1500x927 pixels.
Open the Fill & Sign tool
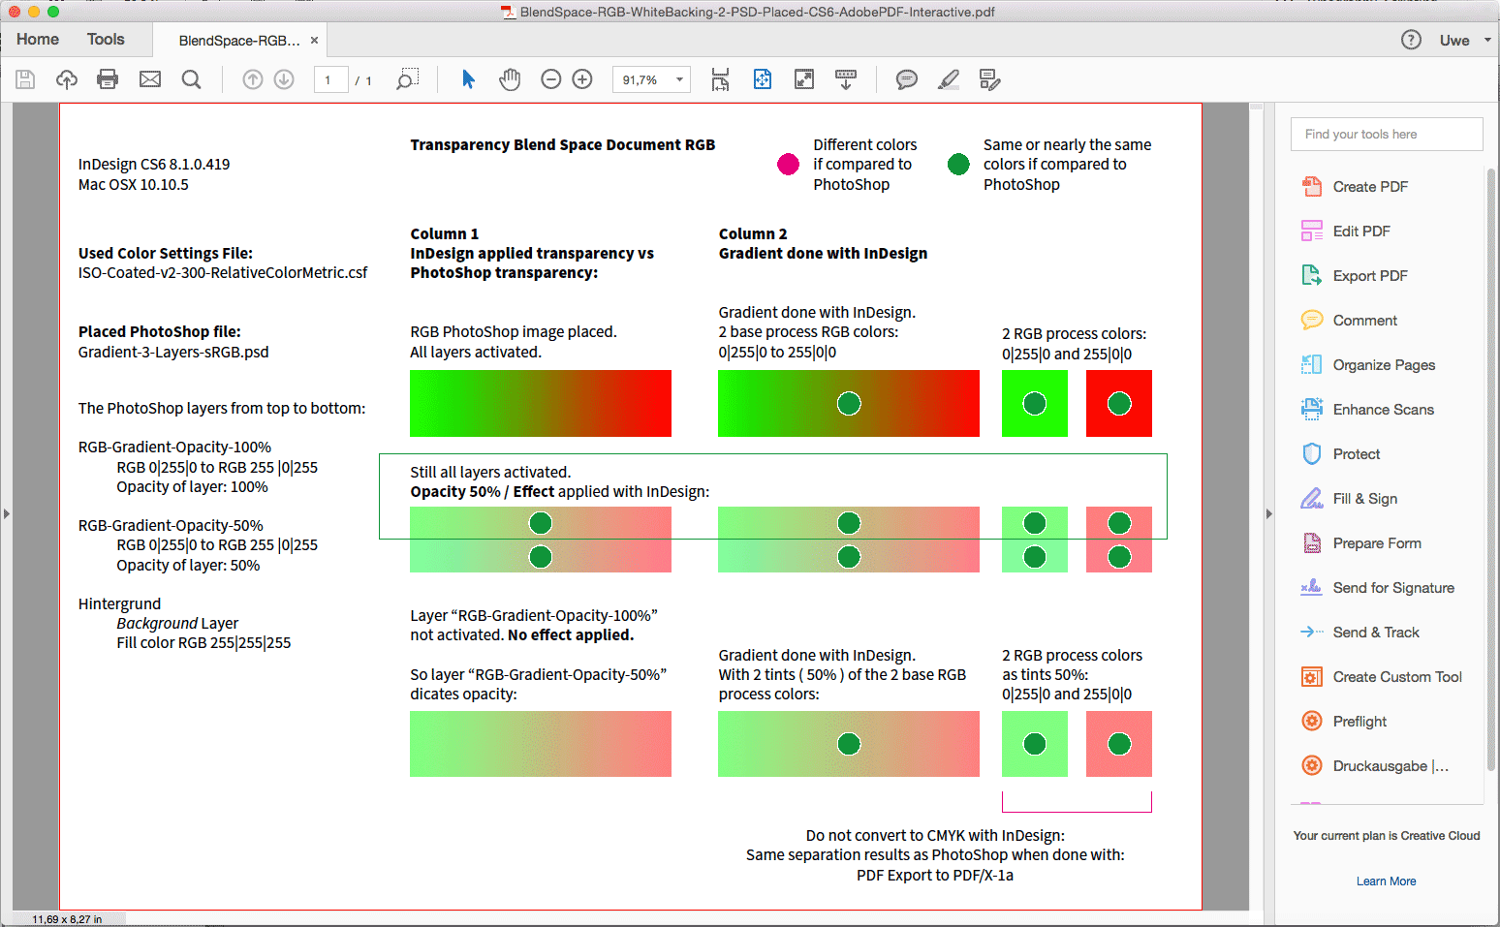point(1350,499)
